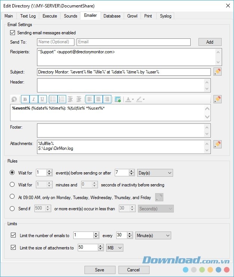This screenshot has width=234, height=277.
Task: Click the font color 'A' icon
Action: 128,99
